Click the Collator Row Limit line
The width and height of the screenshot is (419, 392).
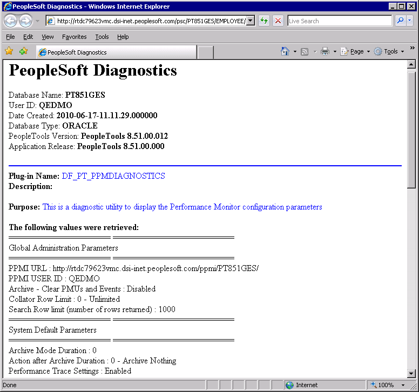pyautogui.click(x=64, y=299)
